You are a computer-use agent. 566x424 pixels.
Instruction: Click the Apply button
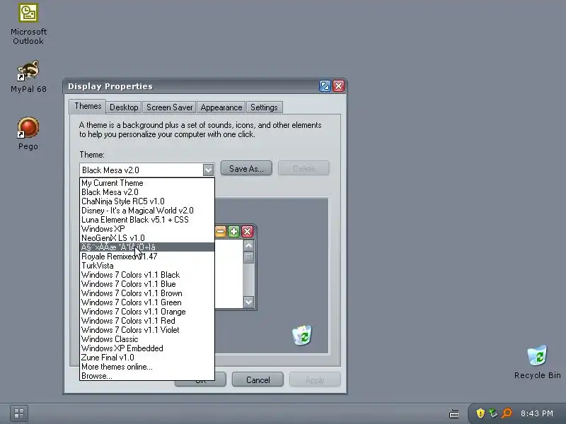pyautogui.click(x=315, y=379)
